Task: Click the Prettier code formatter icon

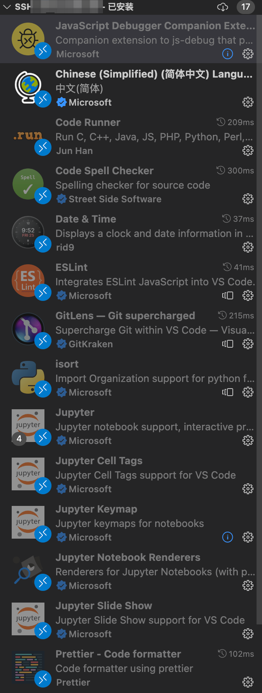Action: pyautogui.click(x=28, y=666)
